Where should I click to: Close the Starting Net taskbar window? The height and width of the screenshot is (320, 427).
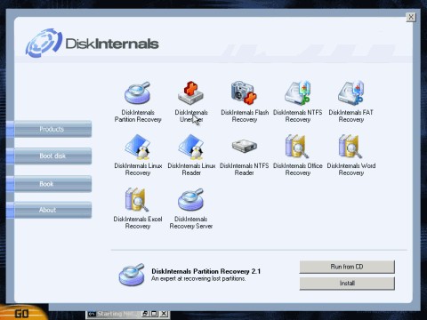click(x=165, y=314)
